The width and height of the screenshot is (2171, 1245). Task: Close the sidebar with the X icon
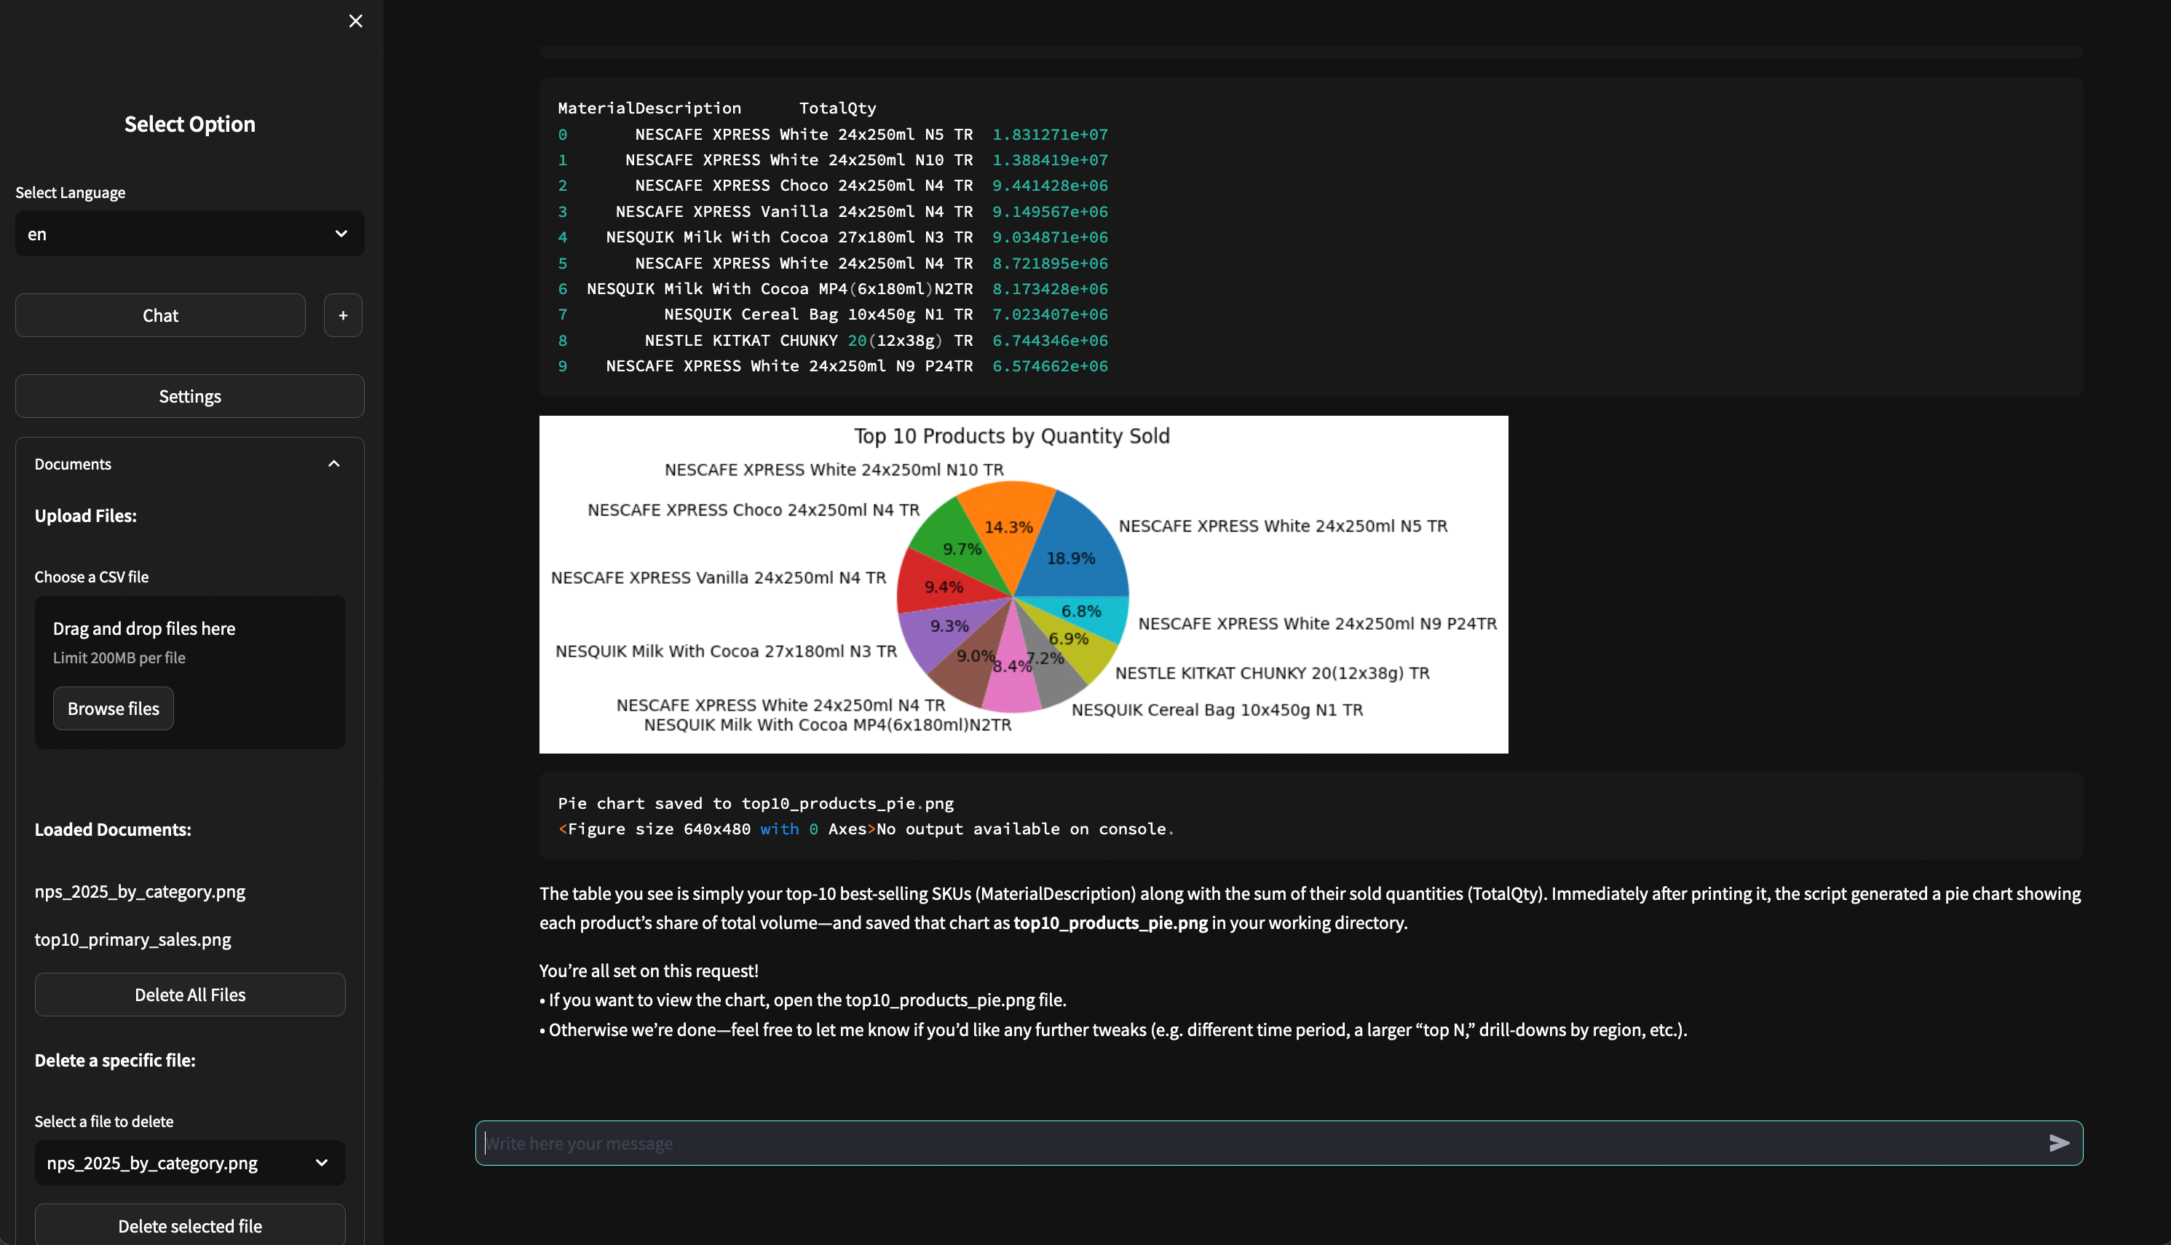(356, 20)
